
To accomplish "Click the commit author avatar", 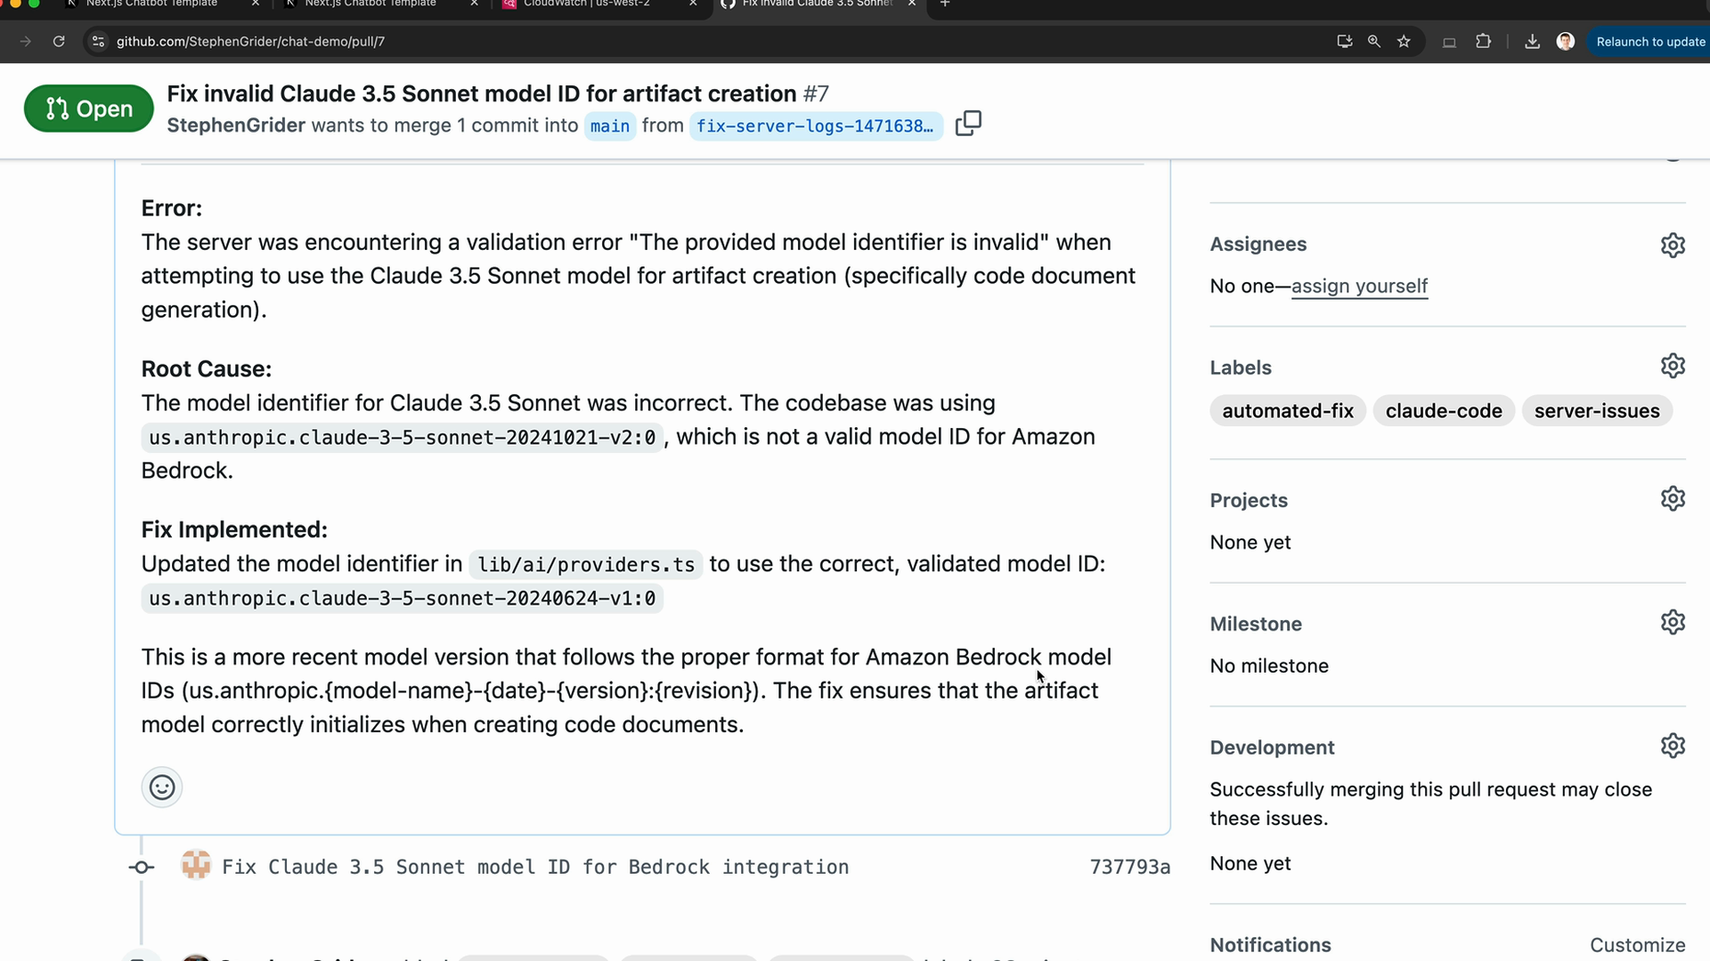I will click(x=196, y=865).
